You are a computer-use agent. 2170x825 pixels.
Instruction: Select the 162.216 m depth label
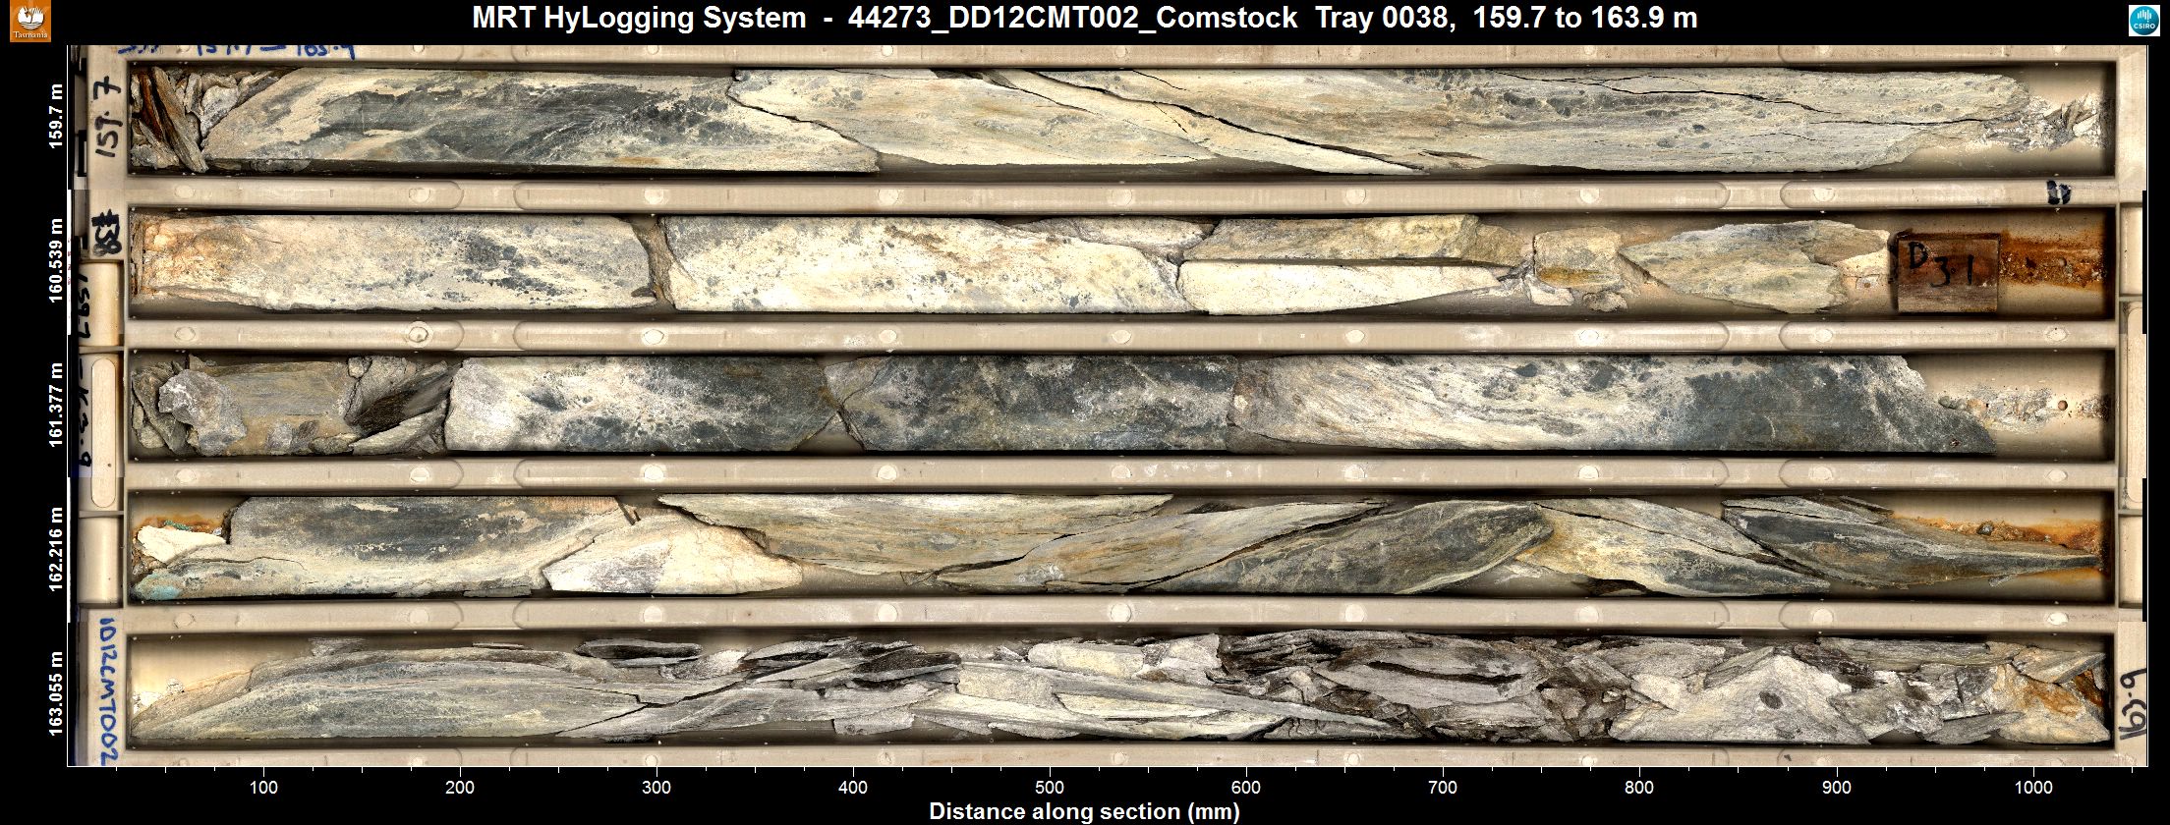pos(56,549)
